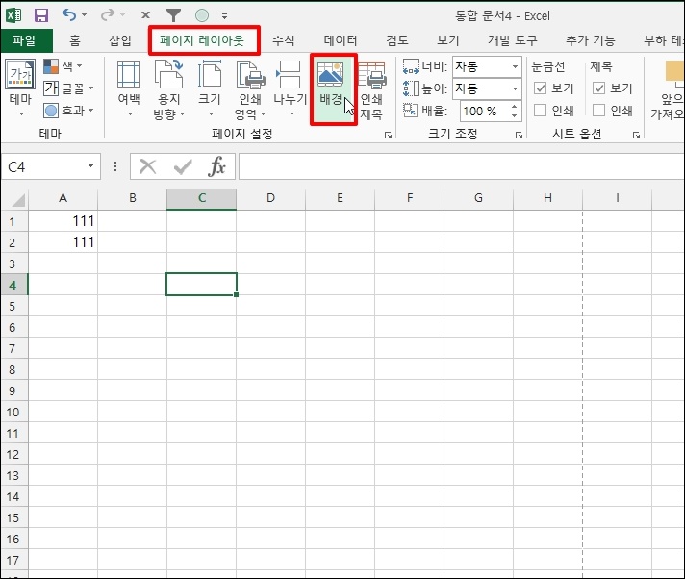The height and width of the screenshot is (579, 685).
Task: Click the filter funnel icon in quick access toolbar
Action: 173,15
